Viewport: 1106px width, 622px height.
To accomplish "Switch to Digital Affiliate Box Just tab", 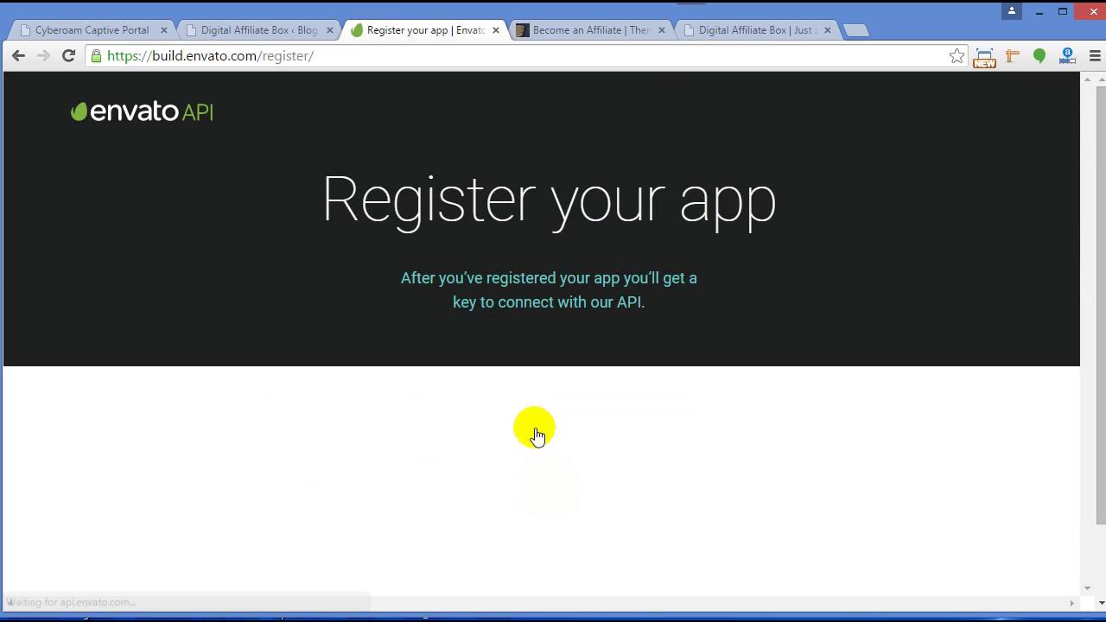I will pyautogui.click(x=757, y=30).
